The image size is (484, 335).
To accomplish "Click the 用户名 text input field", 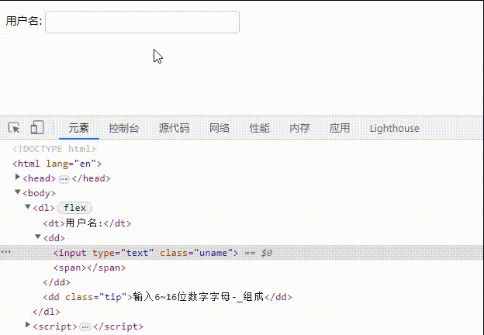I will point(142,22).
